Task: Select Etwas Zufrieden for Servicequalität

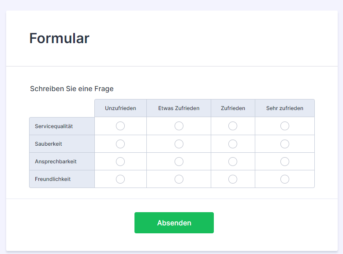Action: click(179, 126)
